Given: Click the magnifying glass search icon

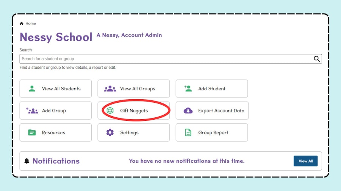Looking at the screenshot, I should coord(317,59).
